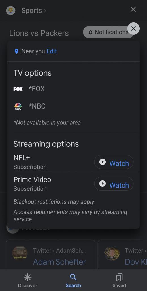This screenshot has width=147, height=291.
Task: Watch on Prime Video
Action: (114, 184)
